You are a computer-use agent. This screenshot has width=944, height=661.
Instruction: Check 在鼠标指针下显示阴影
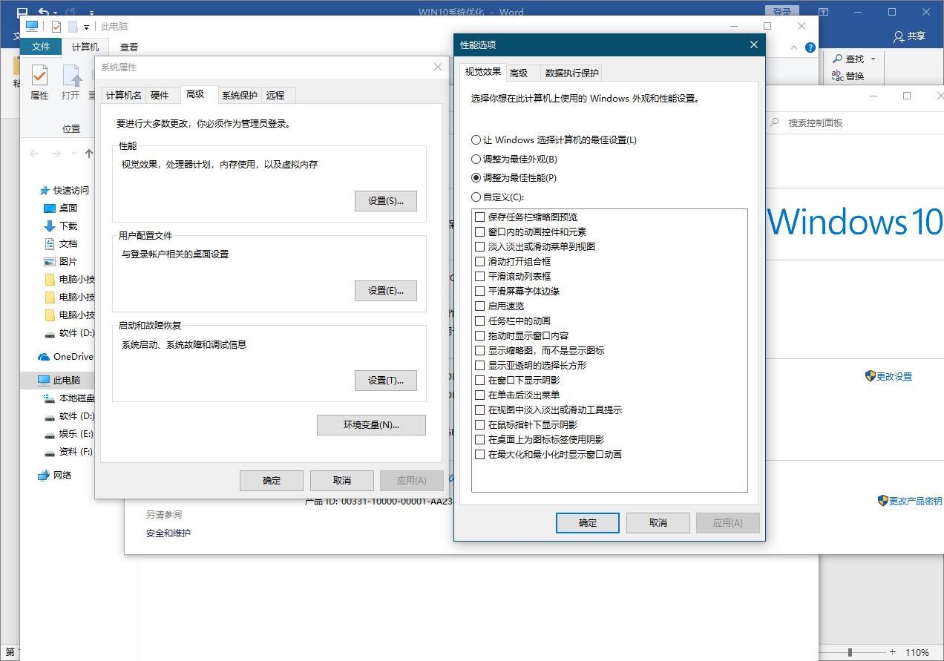(x=480, y=425)
